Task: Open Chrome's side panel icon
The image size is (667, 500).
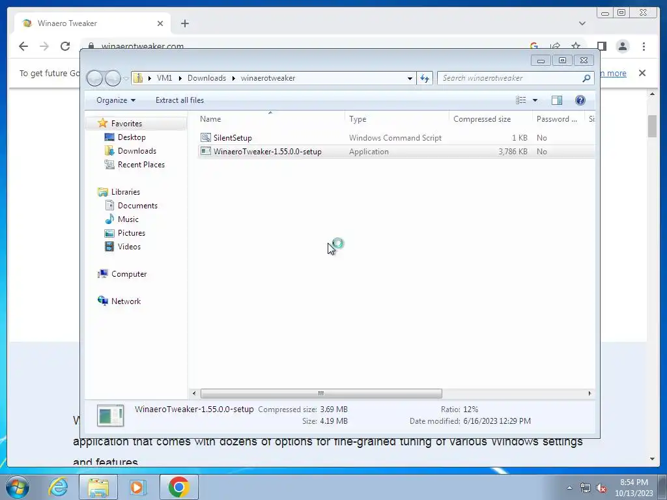Action: point(601,46)
